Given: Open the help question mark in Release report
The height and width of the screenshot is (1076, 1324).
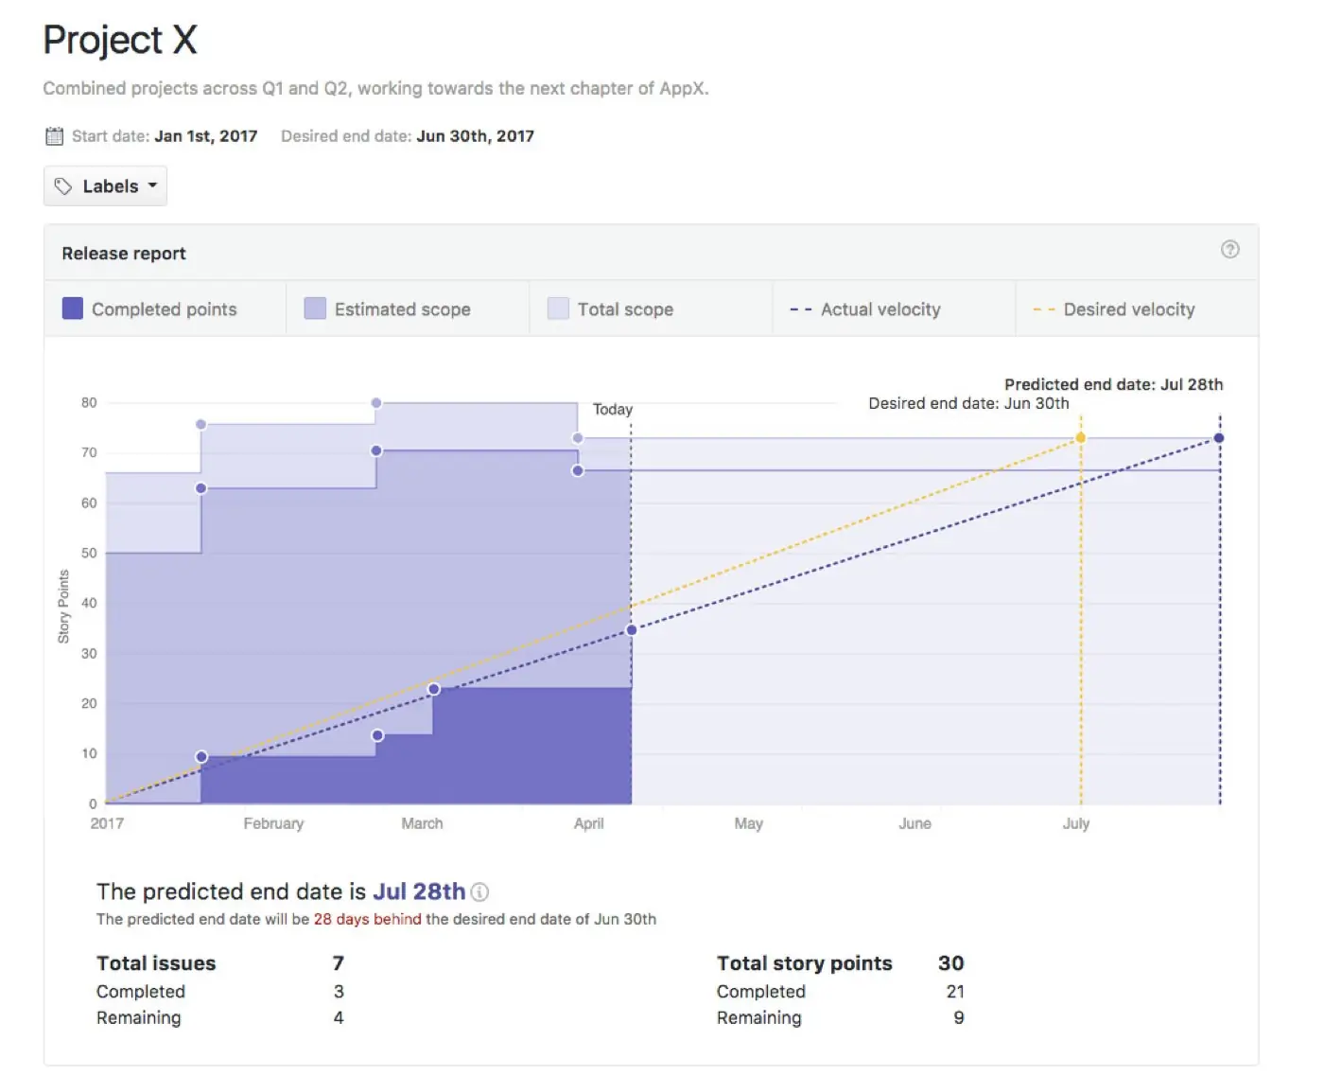Looking at the screenshot, I should [x=1229, y=250].
